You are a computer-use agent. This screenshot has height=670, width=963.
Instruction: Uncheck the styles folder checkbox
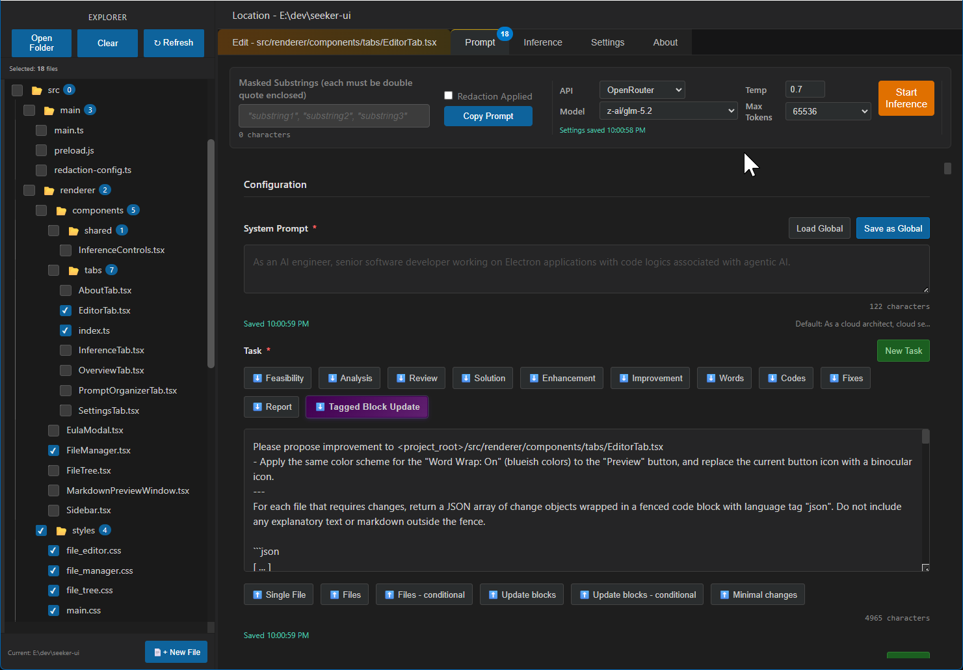(42, 531)
